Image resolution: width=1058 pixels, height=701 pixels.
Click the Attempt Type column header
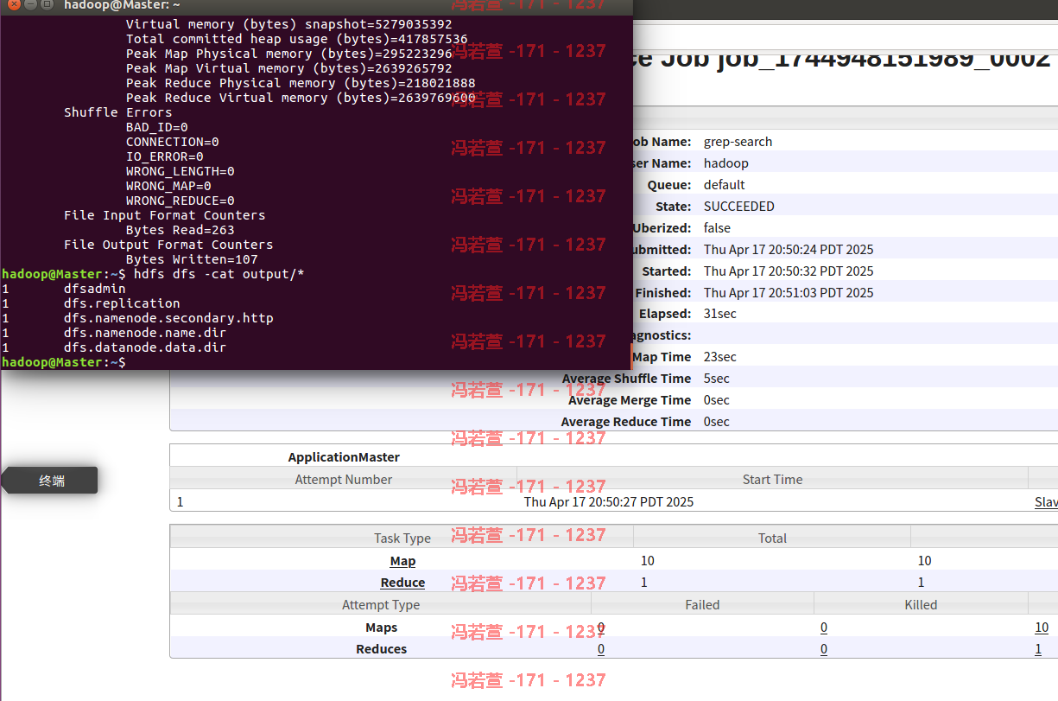[381, 605]
